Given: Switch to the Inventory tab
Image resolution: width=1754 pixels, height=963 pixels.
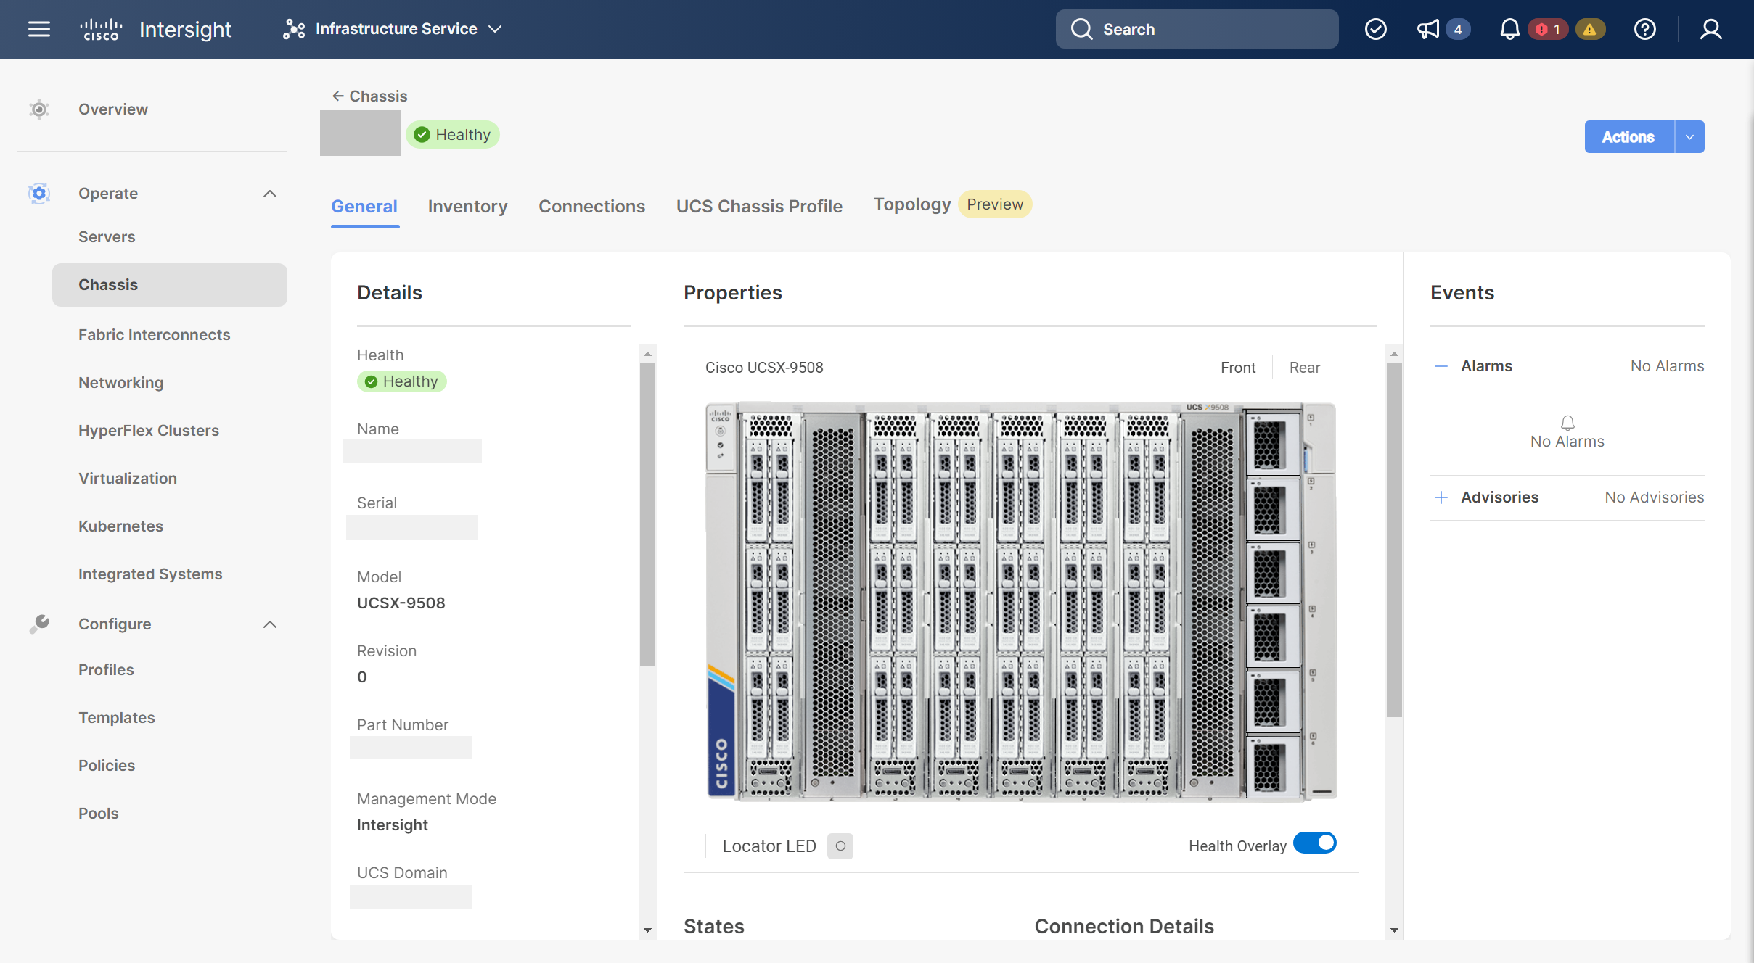Looking at the screenshot, I should coord(468,207).
